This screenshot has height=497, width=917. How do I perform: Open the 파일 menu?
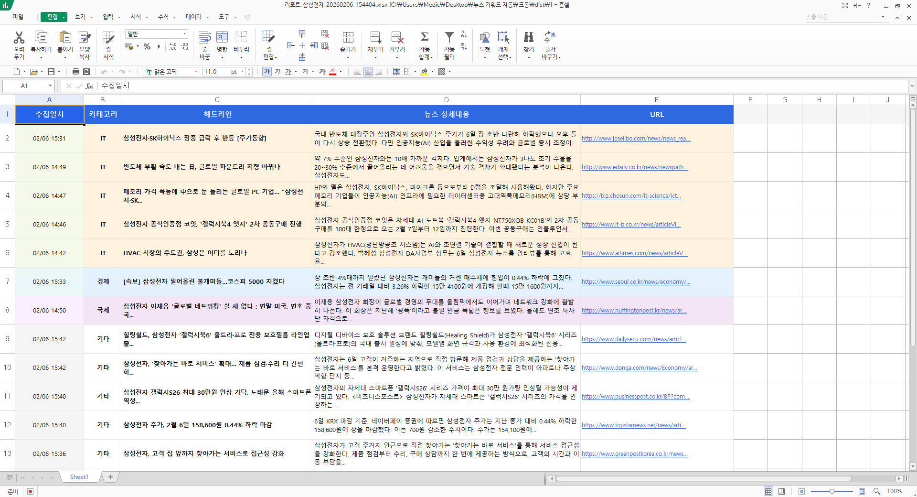(x=18, y=17)
